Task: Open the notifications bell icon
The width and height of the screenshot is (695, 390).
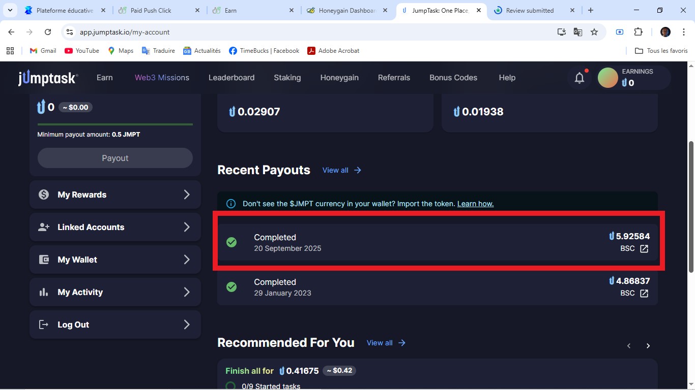Action: [580, 78]
